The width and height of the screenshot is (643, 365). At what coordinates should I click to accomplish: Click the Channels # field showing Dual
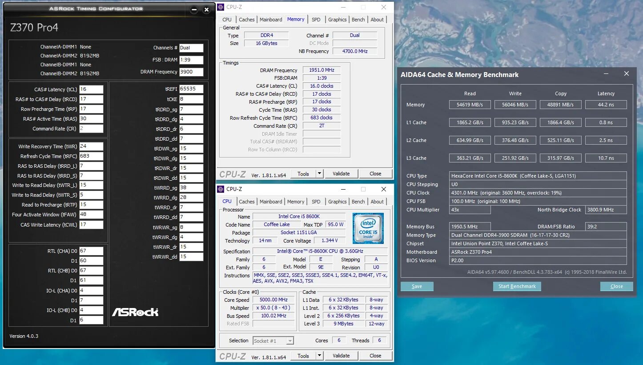click(x=191, y=48)
